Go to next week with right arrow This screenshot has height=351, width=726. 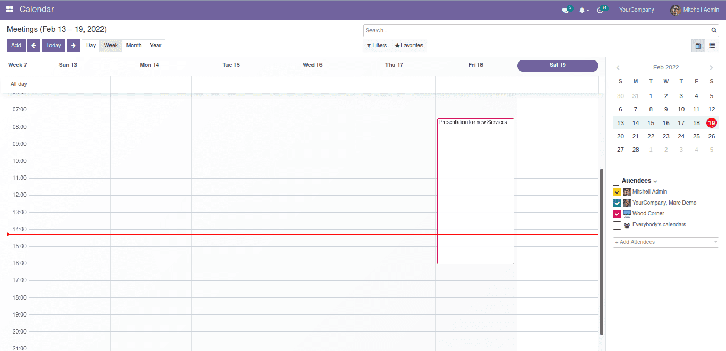pyautogui.click(x=73, y=46)
